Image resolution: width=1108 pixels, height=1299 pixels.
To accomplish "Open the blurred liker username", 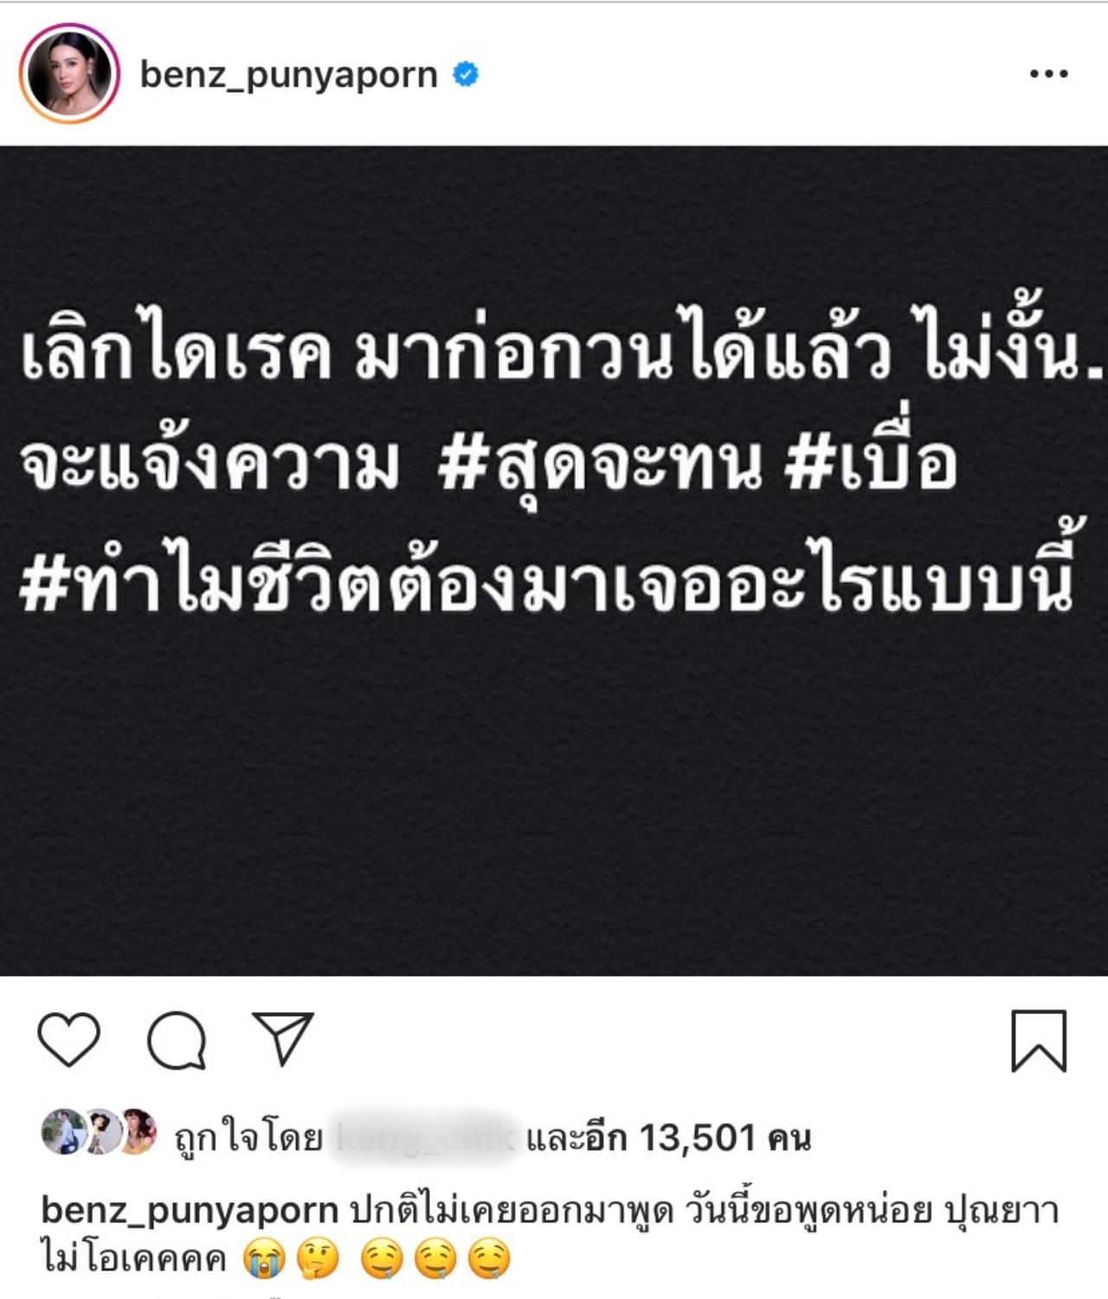I will (x=426, y=1138).
